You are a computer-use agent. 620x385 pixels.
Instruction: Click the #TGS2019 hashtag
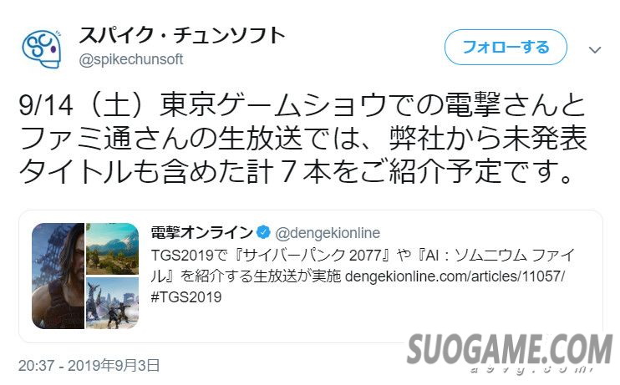click(x=186, y=296)
